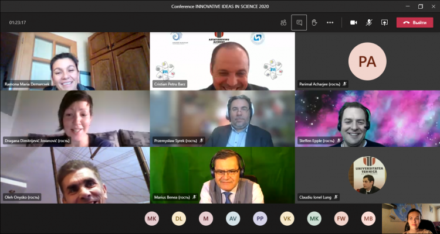The height and width of the screenshot is (234, 440).
Task: Select Steffen Epple's video tile
Action: point(367,118)
